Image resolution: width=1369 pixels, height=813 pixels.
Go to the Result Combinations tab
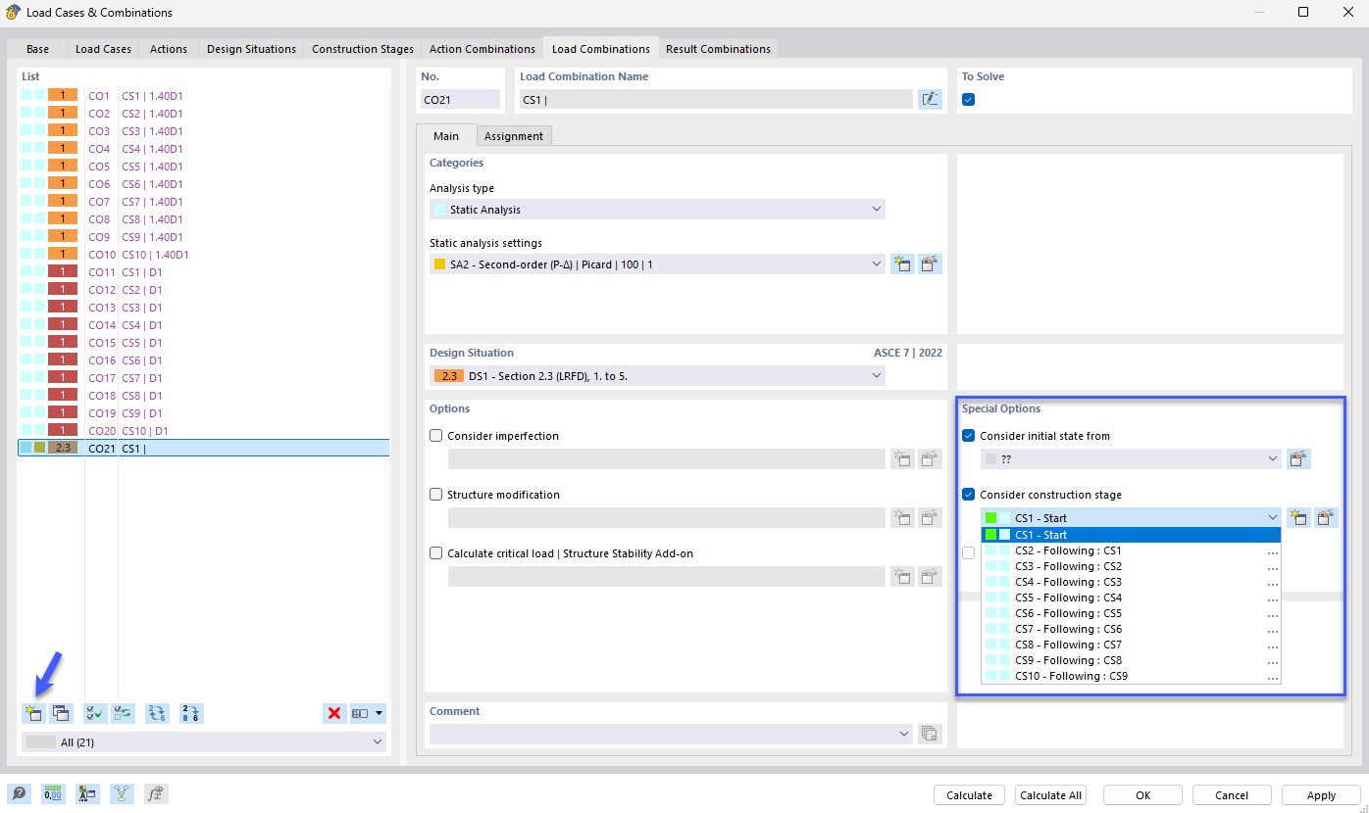[x=719, y=49]
